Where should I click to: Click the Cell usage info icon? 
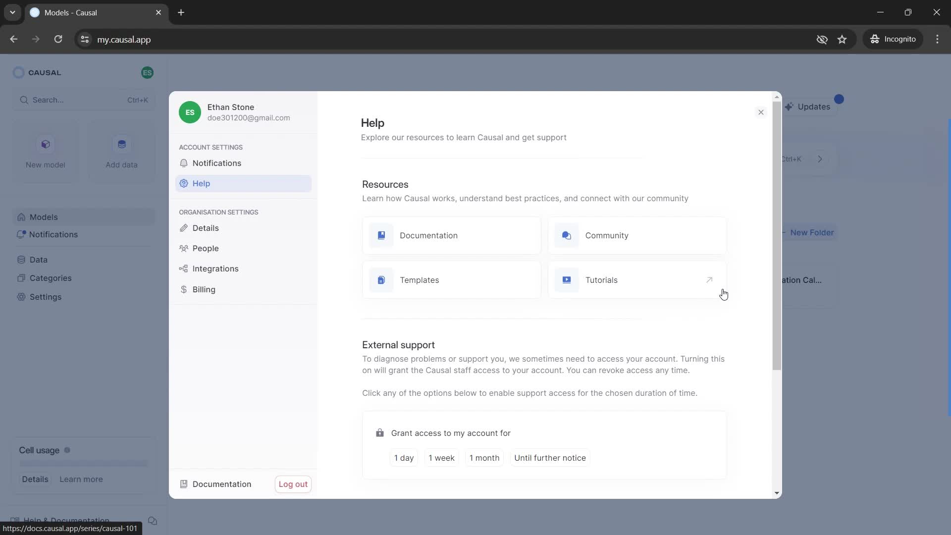(67, 450)
